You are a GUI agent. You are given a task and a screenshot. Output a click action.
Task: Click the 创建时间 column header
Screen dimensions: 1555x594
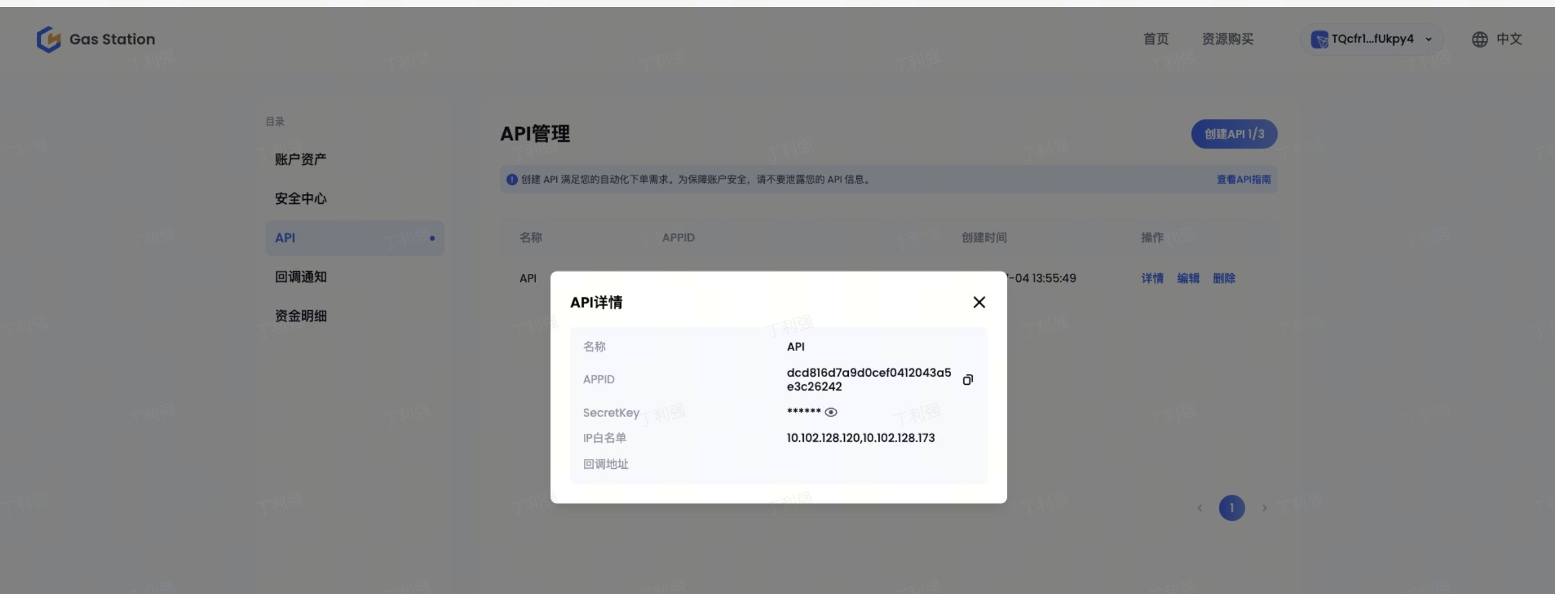click(x=984, y=238)
